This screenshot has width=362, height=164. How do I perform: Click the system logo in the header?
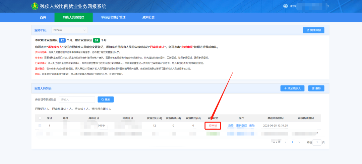[35, 6]
